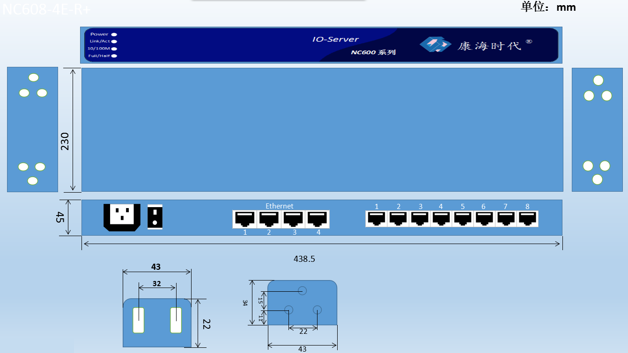Click the right slot in the bracket detail drawing

click(176, 320)
